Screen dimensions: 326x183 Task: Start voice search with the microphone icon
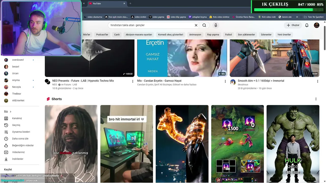(x=216, y=25)
